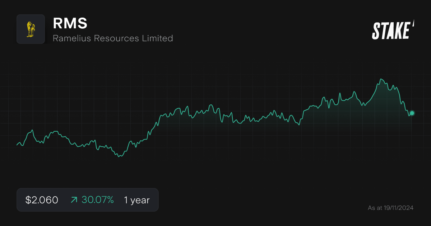Select the green upward trend arrow icon
Viewport: 431px width, 226px height.
point(74,200)
